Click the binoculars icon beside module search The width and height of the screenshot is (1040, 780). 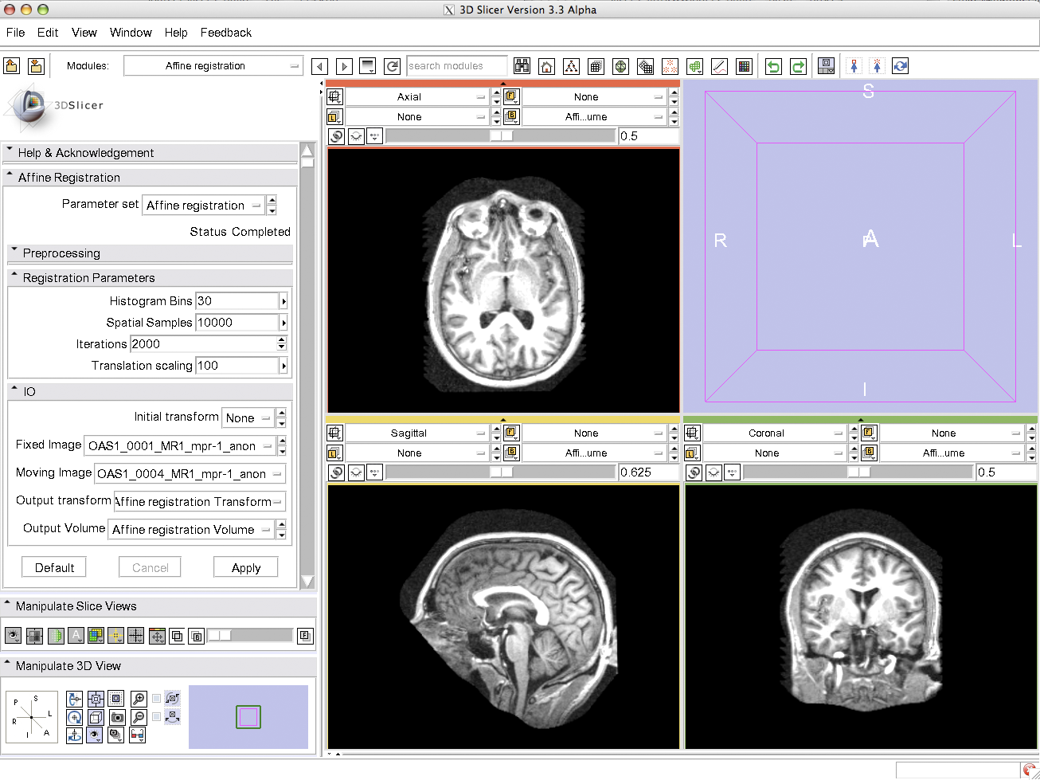[522, 66]
